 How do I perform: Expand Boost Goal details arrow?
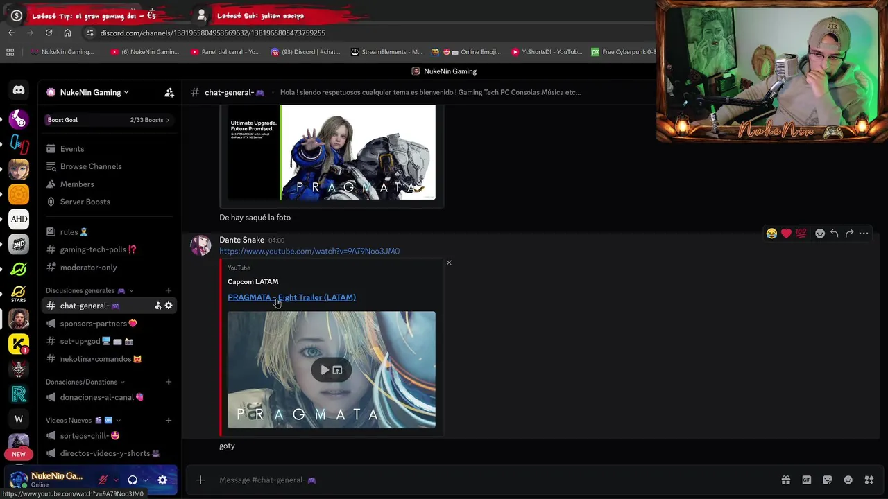167,120
